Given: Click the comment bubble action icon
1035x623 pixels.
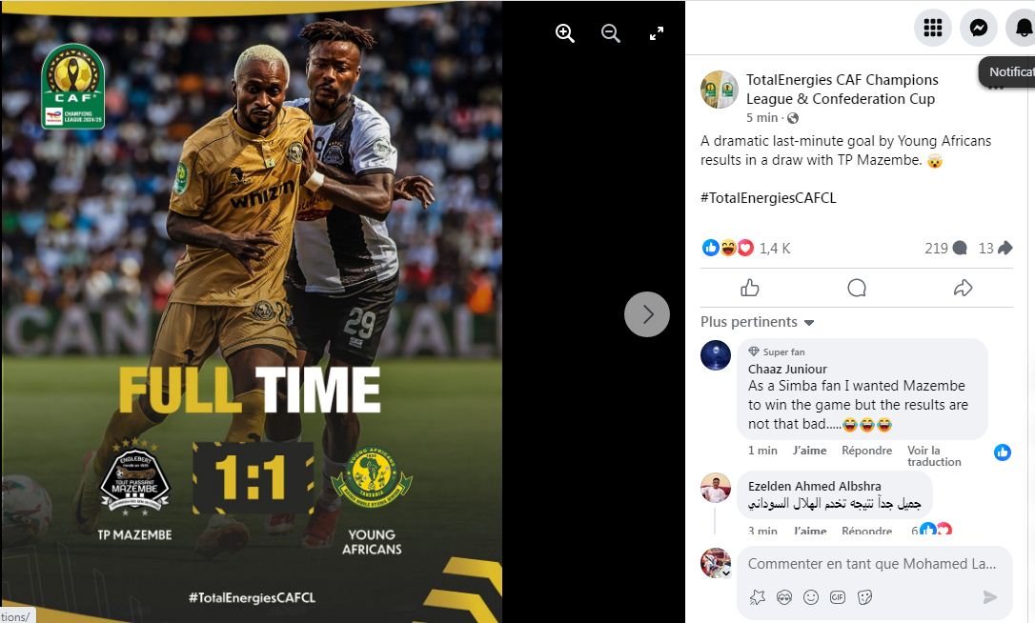Looking at the screenshot, I should [857, 288].
